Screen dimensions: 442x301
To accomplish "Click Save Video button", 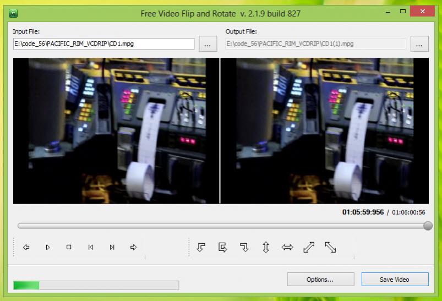I will coord(395,280).
